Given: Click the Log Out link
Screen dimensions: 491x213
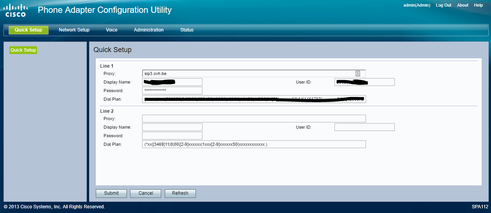Looking at the screenshot, I should click(x=443, y=5).
